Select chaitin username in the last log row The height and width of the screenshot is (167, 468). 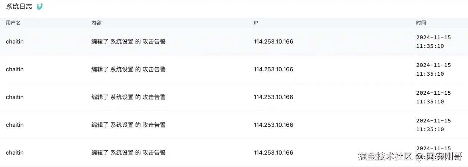point(15,153)
